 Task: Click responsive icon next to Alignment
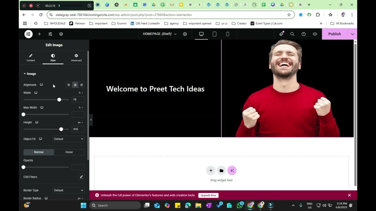(41, 85)
